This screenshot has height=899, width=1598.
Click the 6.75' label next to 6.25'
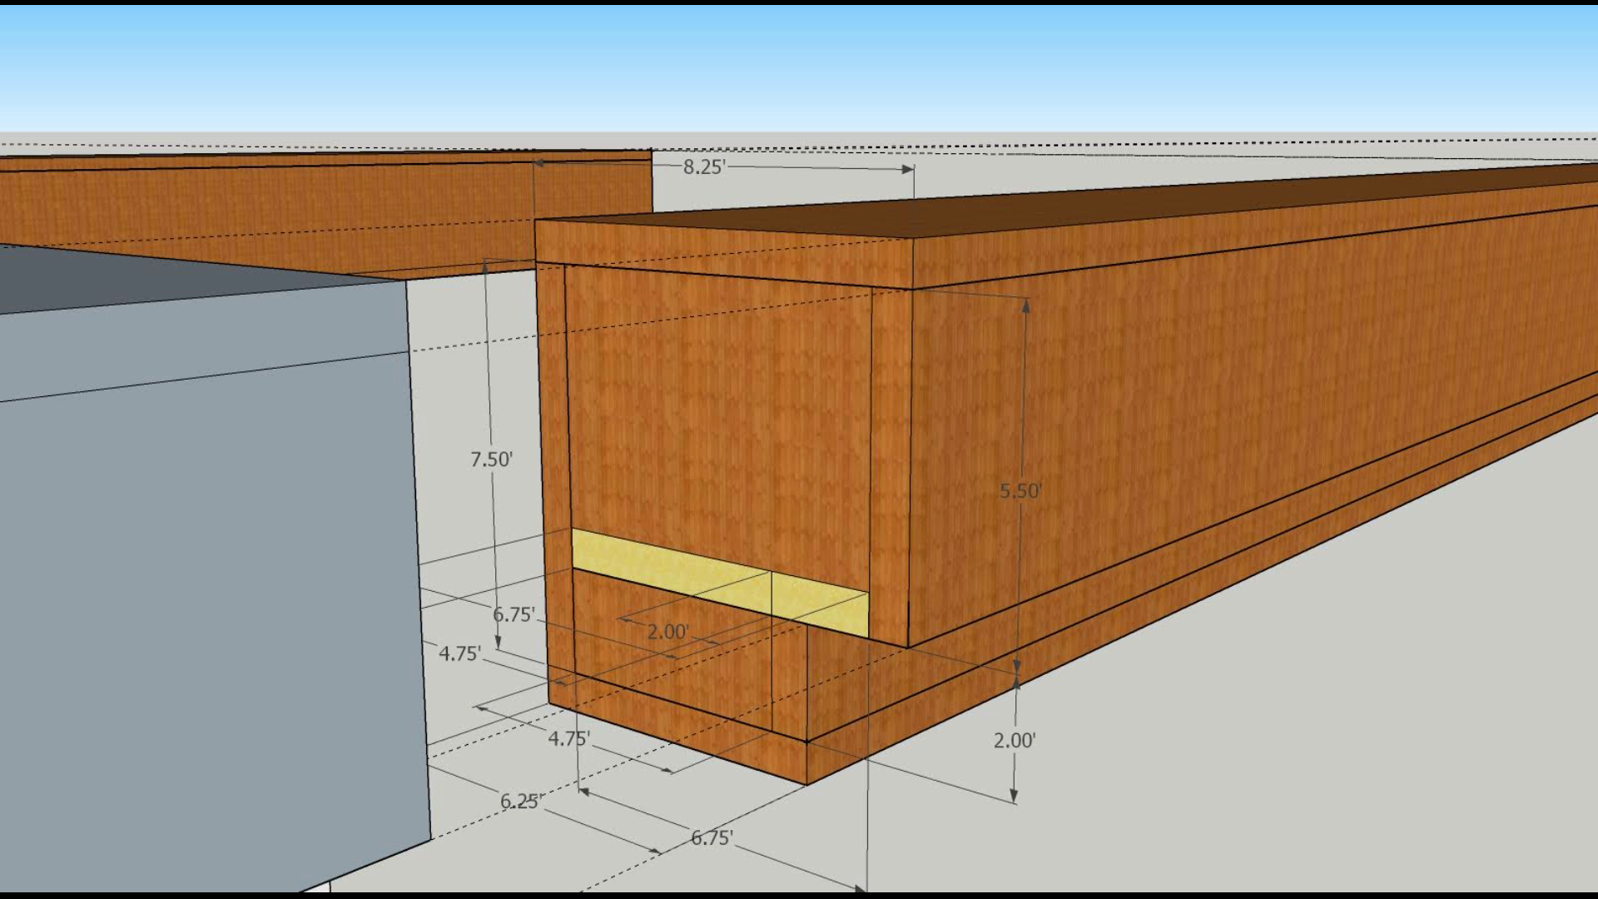point(712,838)
